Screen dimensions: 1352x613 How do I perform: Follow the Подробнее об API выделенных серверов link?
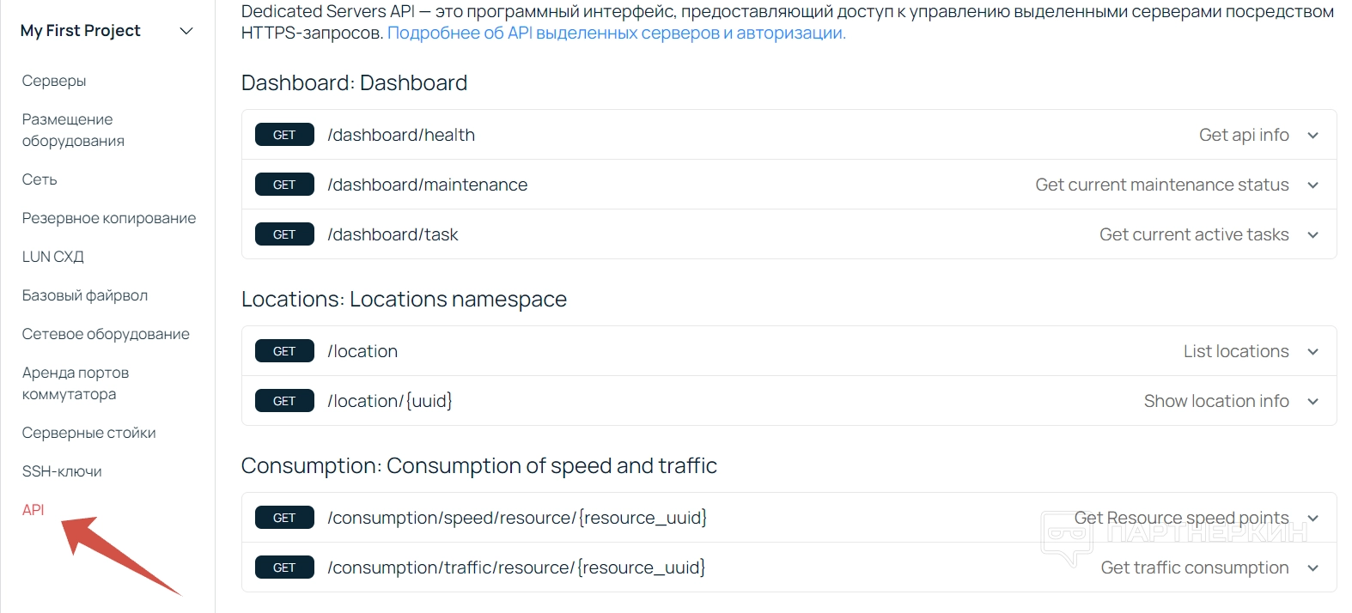pos(616,33)
